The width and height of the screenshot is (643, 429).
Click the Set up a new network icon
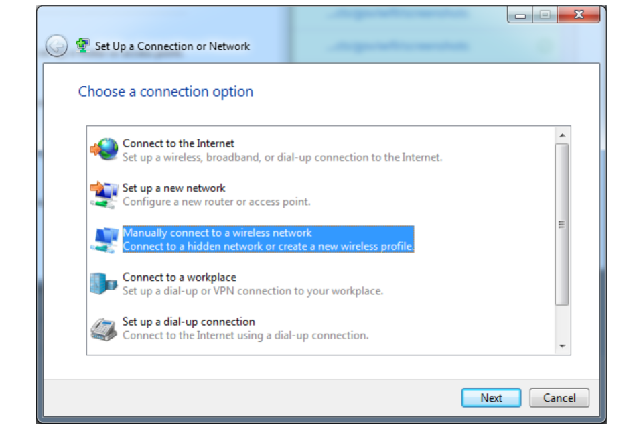click(104, 194)
